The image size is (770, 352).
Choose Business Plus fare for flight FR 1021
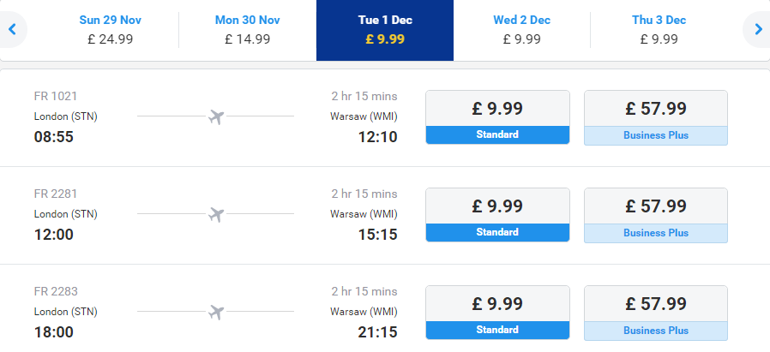pyautogui.click(x=656, y=117)
